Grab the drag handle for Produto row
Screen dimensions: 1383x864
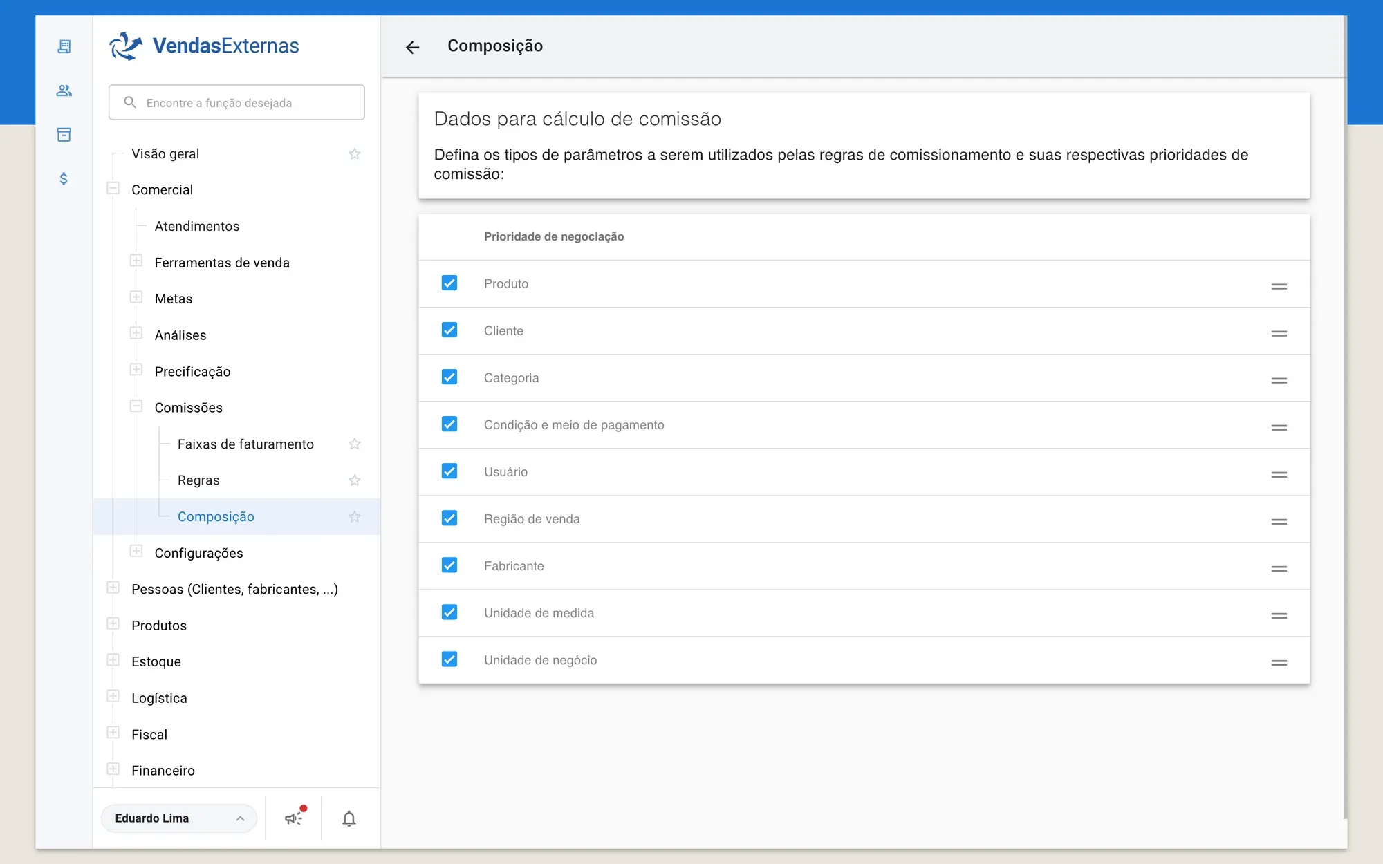pos(1279,286)
